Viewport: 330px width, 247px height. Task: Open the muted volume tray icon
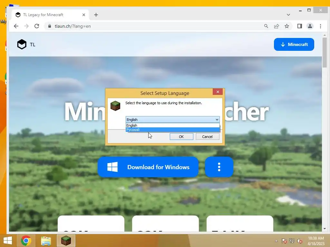point(299,241)
